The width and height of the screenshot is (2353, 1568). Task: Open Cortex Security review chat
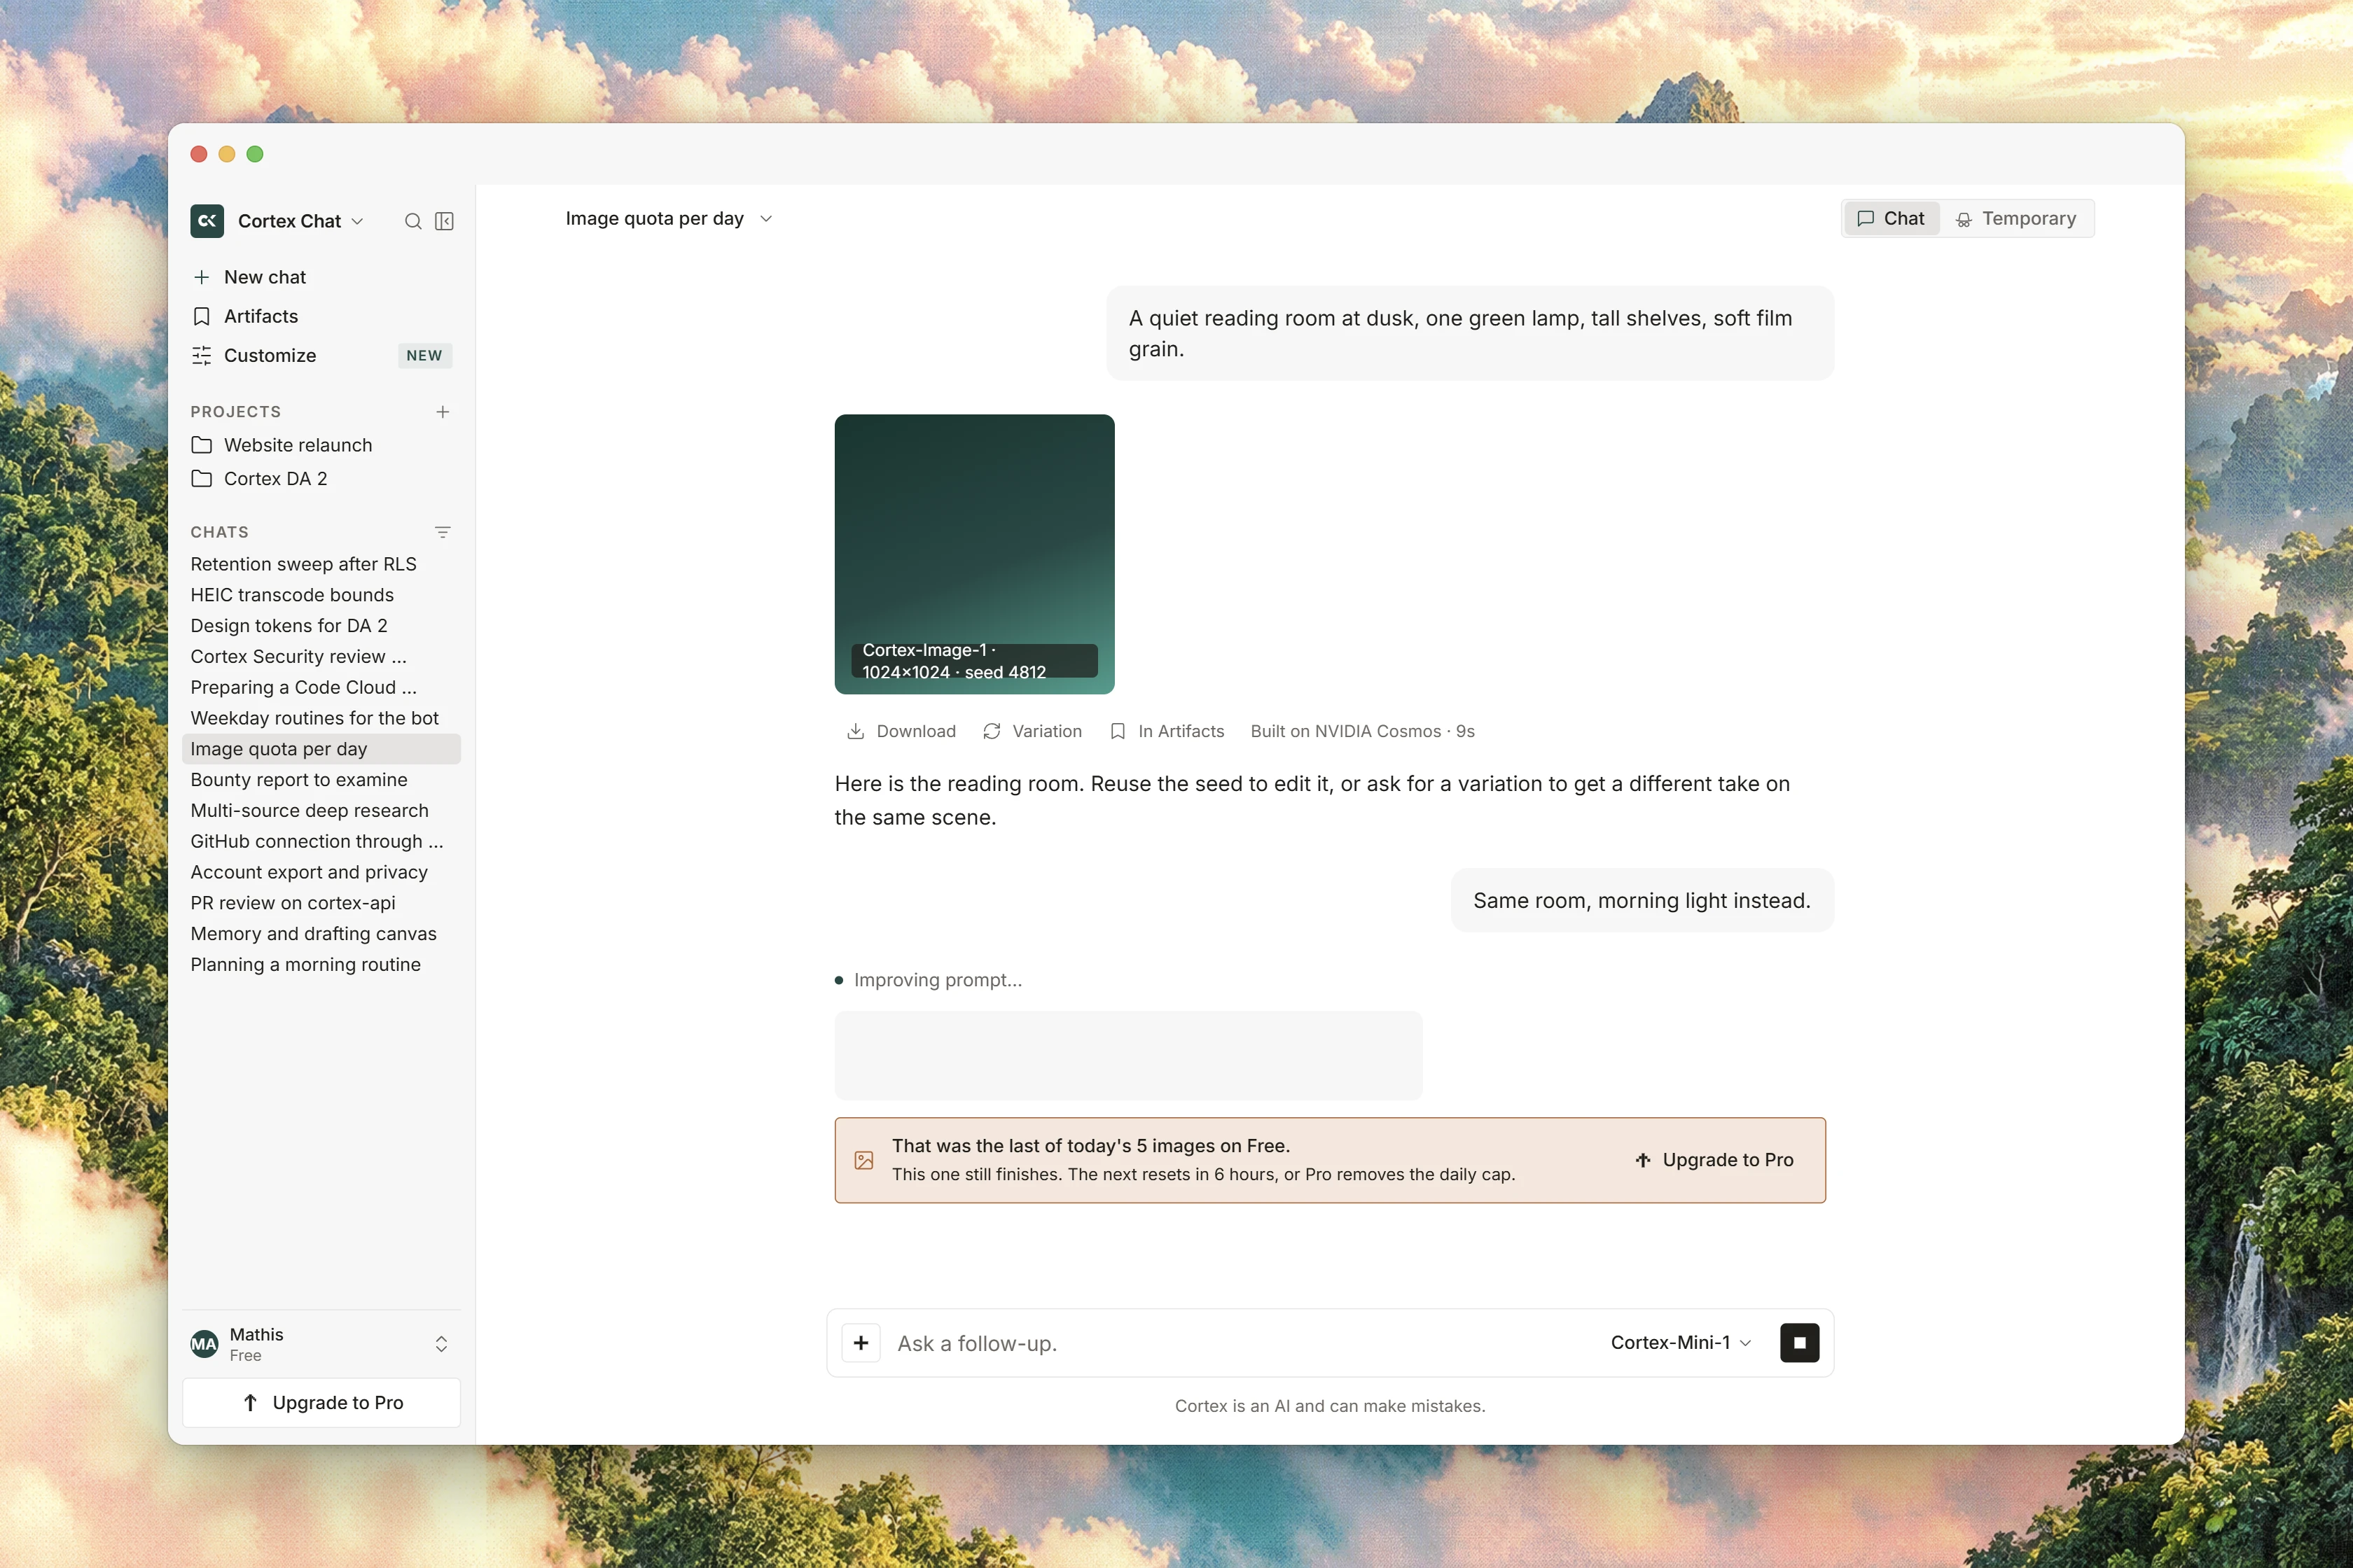[321, 657]
